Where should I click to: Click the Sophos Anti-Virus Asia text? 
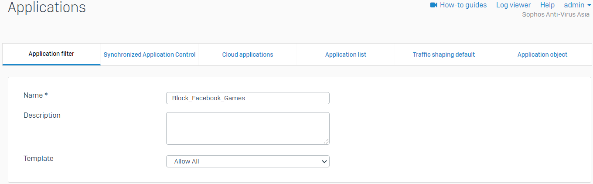(556, 14)
